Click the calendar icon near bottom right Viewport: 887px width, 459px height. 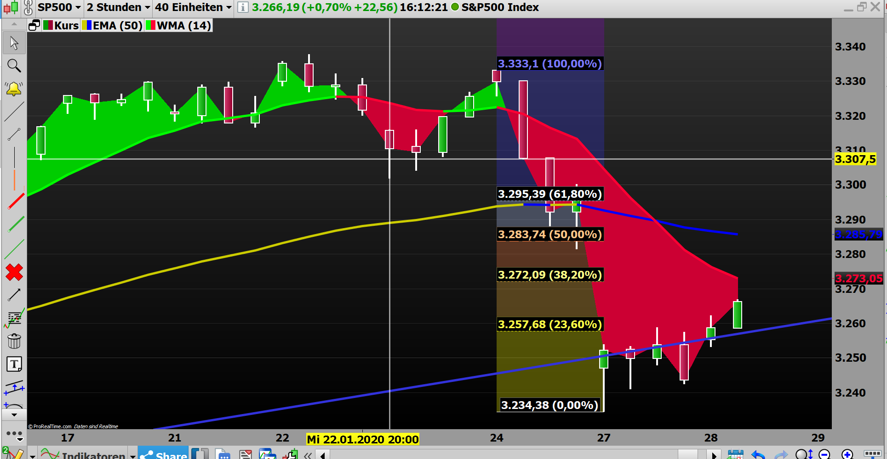coord(736,453)
